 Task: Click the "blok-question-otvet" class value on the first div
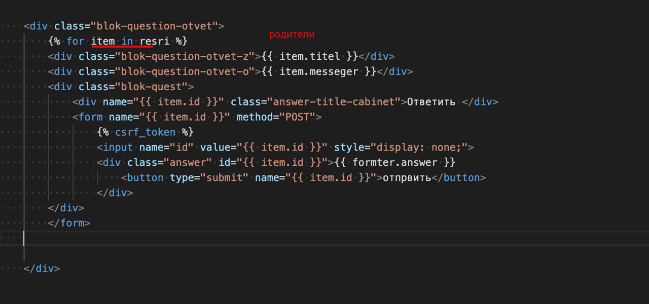tap(157, 26)
